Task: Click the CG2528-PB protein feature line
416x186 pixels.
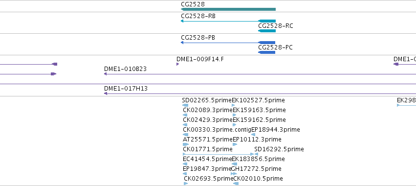Action: tap(228, 43)
